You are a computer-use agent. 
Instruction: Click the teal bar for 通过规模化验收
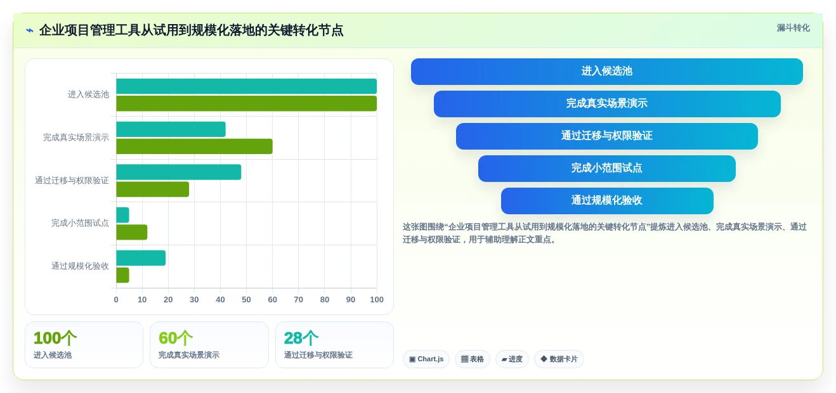click(x=141, y=258)
